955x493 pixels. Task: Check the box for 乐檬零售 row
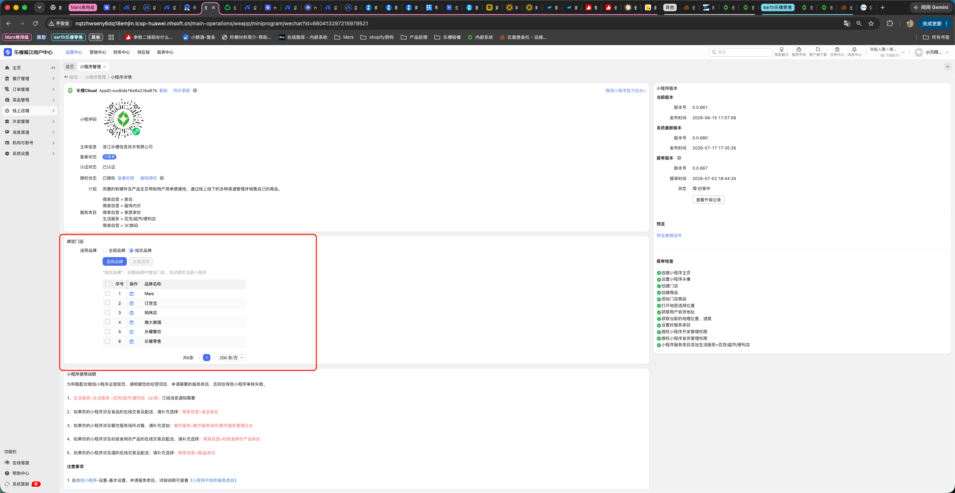(107, 341)
